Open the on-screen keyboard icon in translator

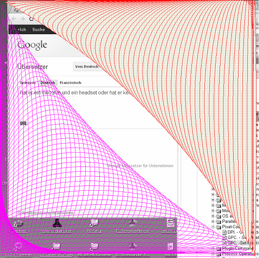coord(23,123)
